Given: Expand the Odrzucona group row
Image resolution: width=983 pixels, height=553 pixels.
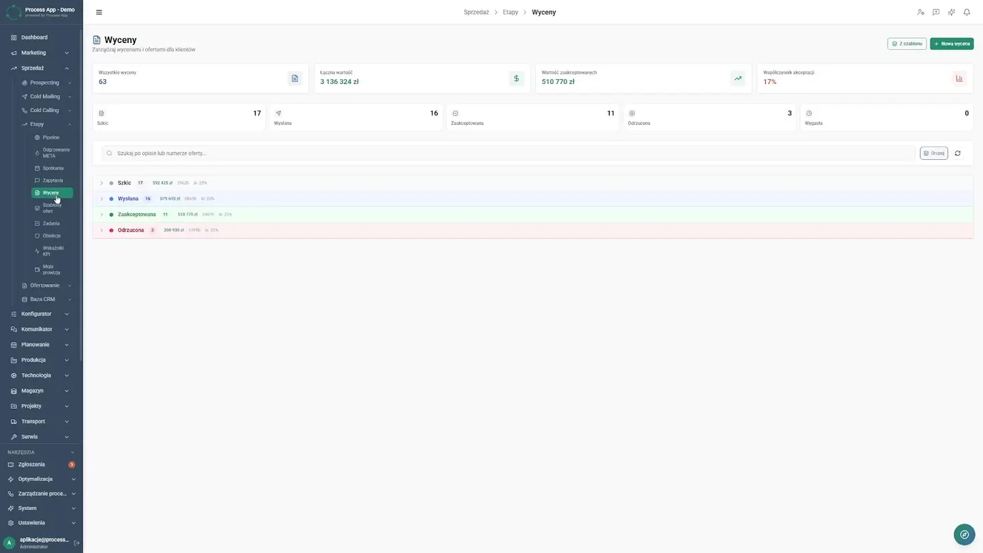Looking at the screenshot, I should coord(532,230).
